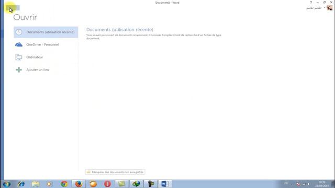
Task: Click Récupérer des documents non enregistrés button
Action: point(115,172)
